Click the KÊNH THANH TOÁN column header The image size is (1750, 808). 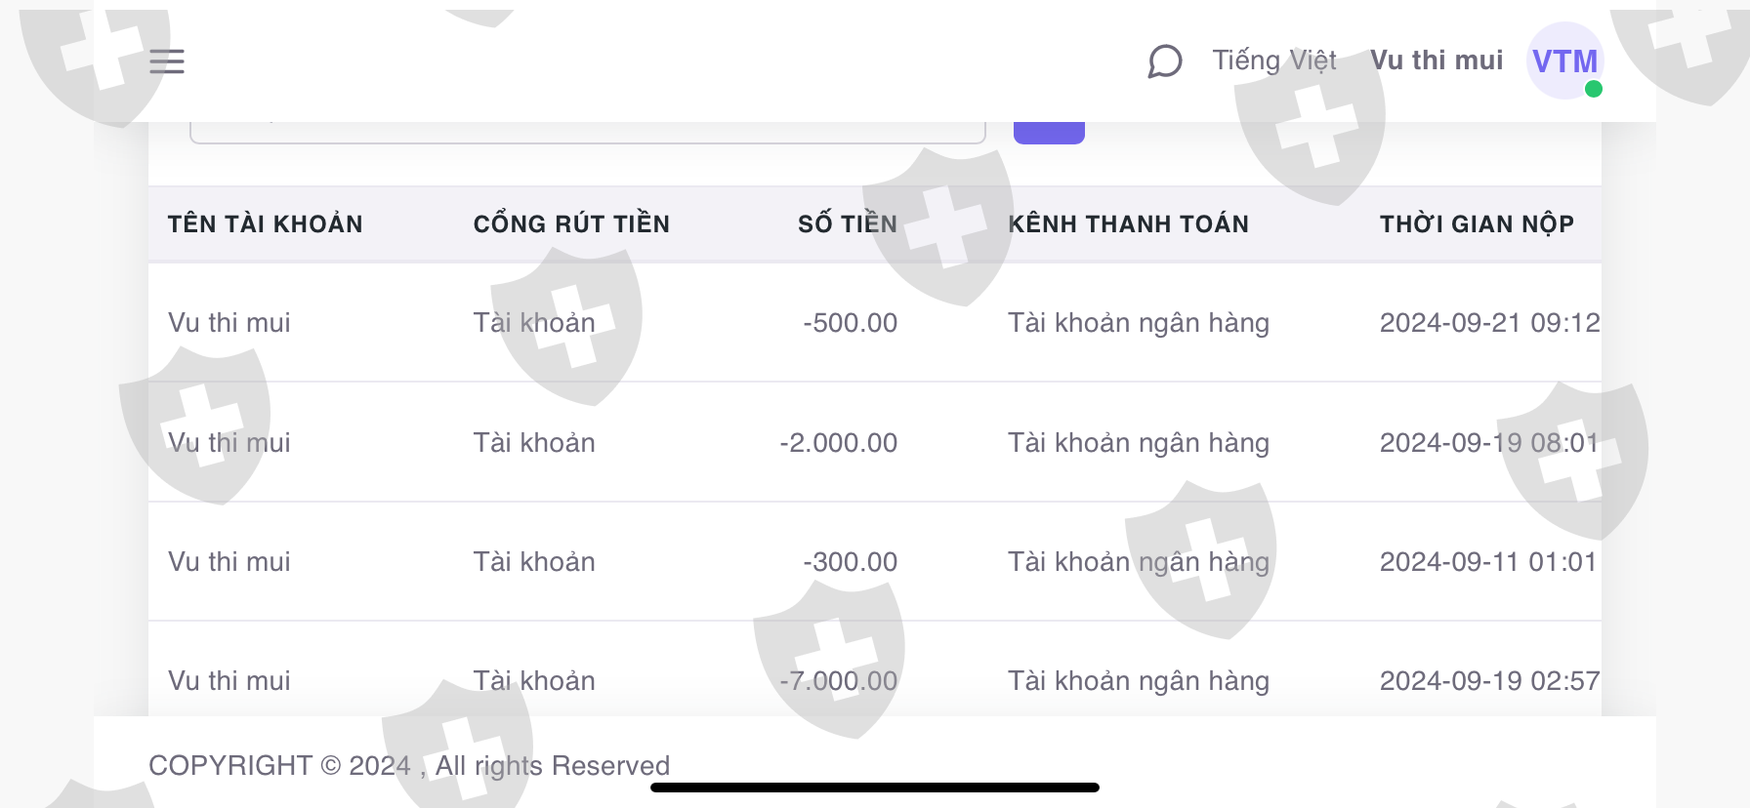coord(1128,224)
